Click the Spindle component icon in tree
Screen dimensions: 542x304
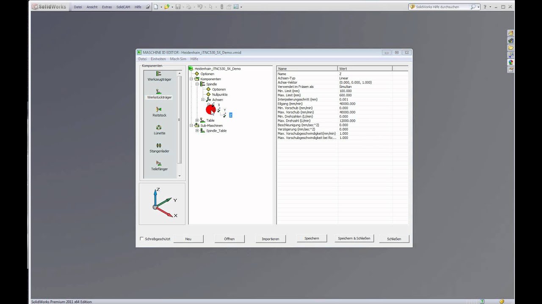coord(202,84)
